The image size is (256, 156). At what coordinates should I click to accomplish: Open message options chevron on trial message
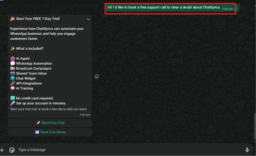88,19
